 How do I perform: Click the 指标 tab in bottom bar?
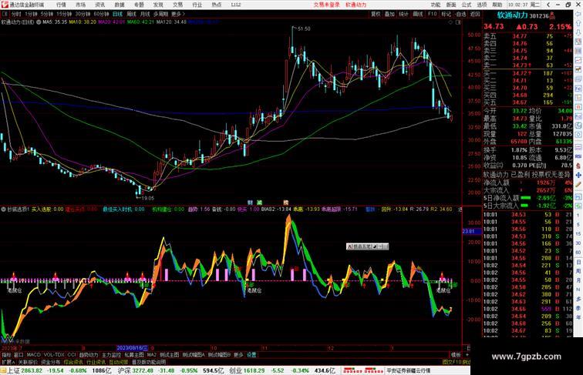click(6, 355)
